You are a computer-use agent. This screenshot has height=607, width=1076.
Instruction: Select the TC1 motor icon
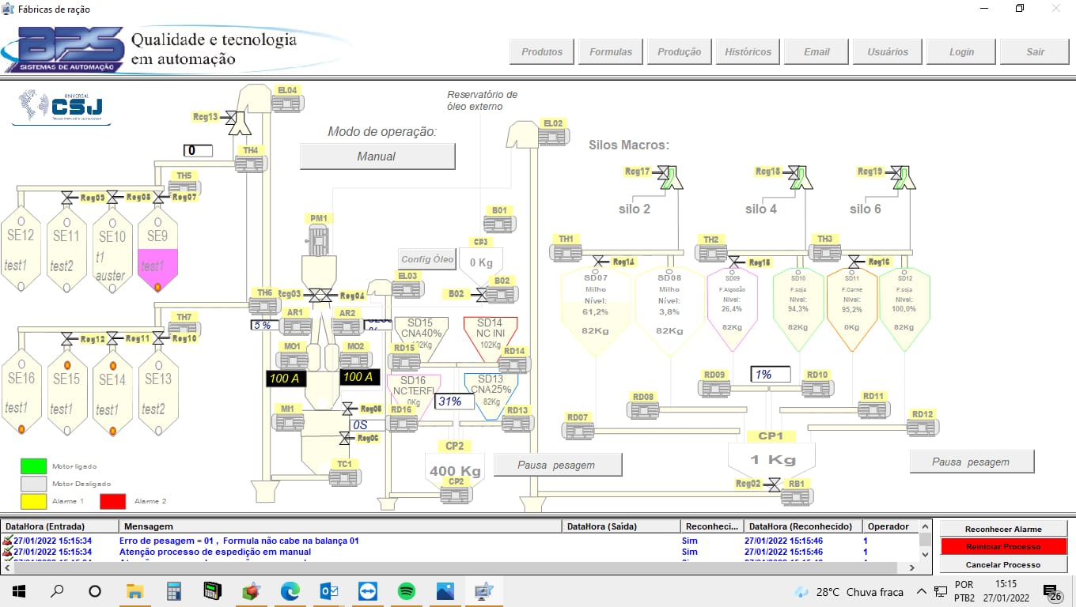(x=344, y=477)
